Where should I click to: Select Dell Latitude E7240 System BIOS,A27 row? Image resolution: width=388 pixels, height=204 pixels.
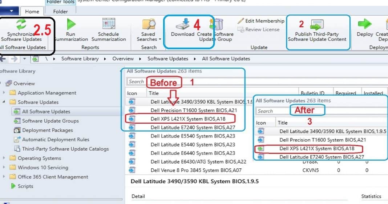click(x=193, y=128)
